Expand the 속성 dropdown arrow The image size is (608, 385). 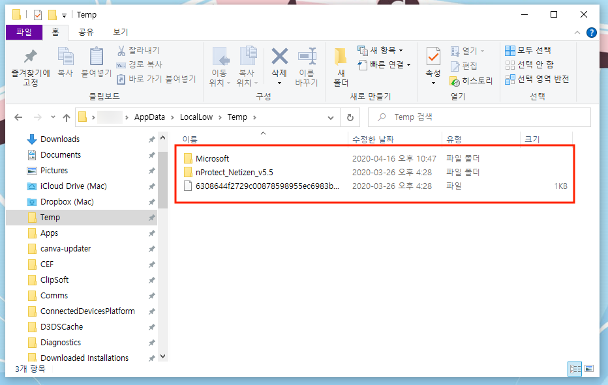pyautogui.click(x=433, y=83)
